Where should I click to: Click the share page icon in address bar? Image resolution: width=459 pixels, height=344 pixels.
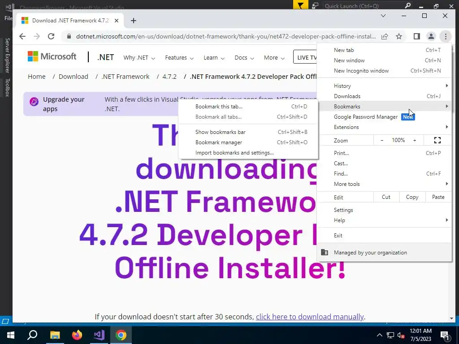(x=385, y=36)
